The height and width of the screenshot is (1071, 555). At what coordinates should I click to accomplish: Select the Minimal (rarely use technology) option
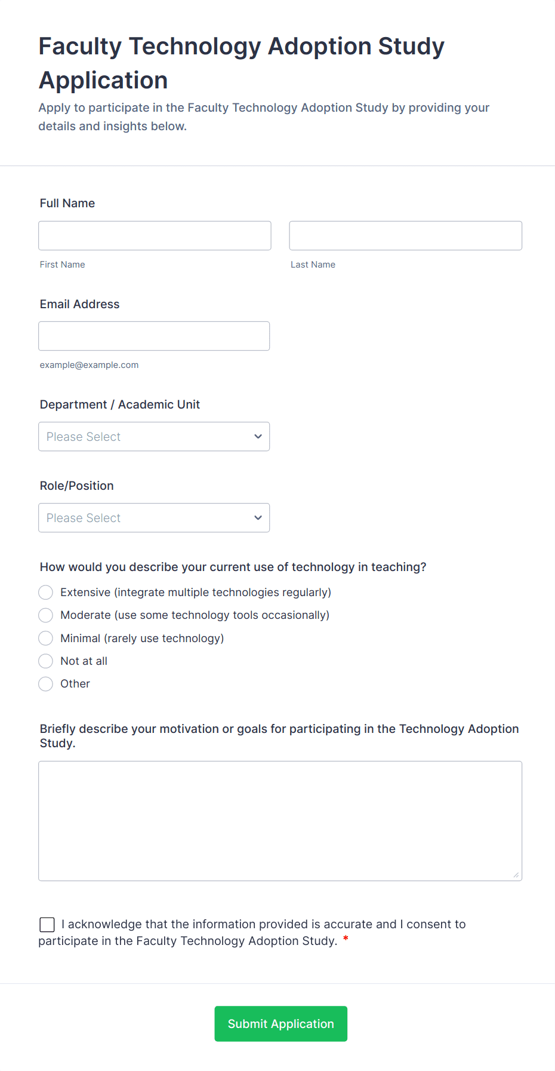pyautogui.click(x=46, y=639)
